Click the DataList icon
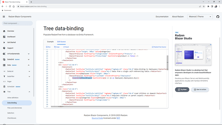 pos(4,71)
